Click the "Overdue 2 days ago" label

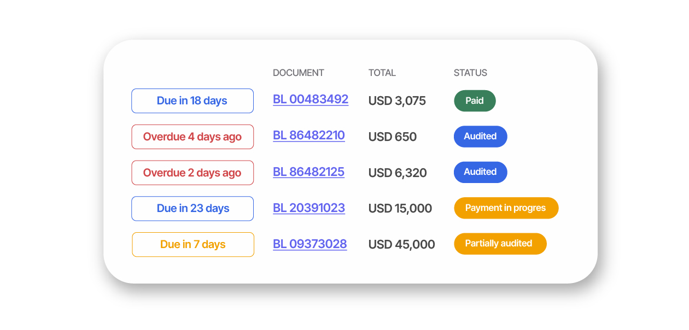pyautogui.click(x=192, y=173)
